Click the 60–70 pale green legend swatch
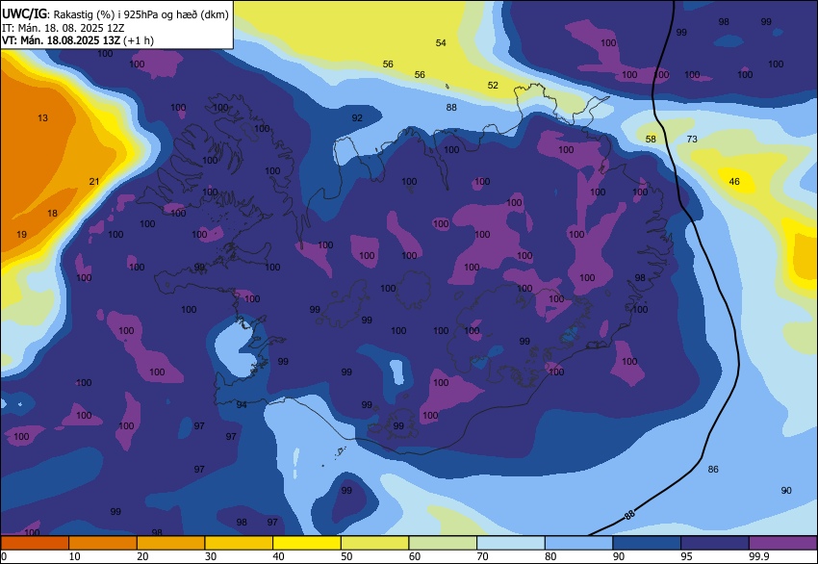Screen dimensions: 818x564 (443, 543)
